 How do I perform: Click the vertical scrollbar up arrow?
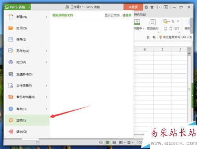189,53
